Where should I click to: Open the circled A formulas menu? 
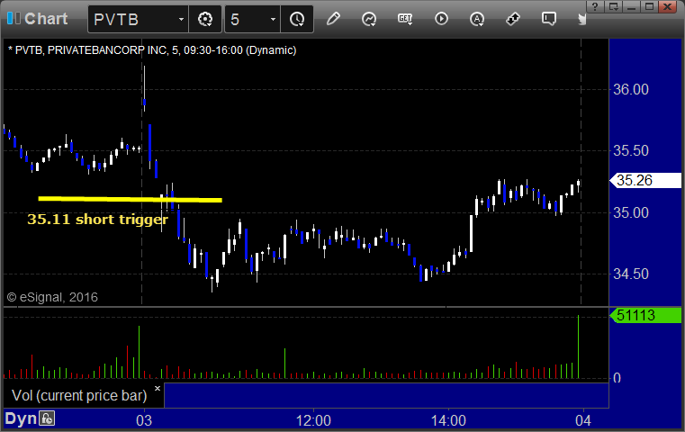[x=476, y=19]
